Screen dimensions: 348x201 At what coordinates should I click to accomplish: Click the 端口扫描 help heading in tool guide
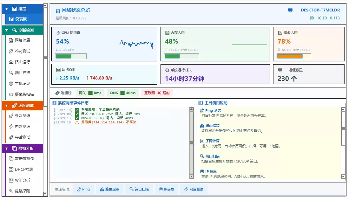click(x=213, y=156)
